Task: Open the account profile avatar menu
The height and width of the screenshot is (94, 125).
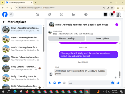Action: pos(118,15)
